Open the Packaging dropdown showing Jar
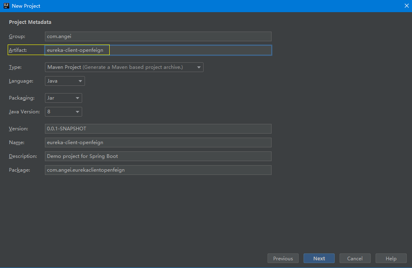Image resolution: width=412 pixels, height=268 pixels. [x=64, y=98]
